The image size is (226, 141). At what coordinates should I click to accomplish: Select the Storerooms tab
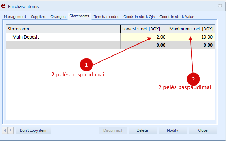pos(79,16)
